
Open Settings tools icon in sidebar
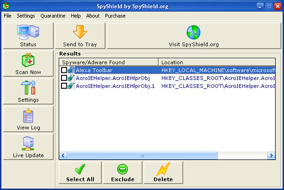pos(28,88)
